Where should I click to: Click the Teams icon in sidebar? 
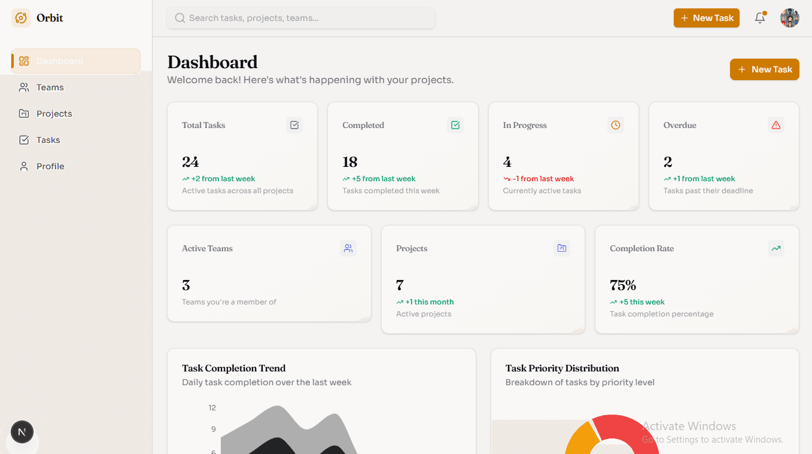(x=24, y=87)
